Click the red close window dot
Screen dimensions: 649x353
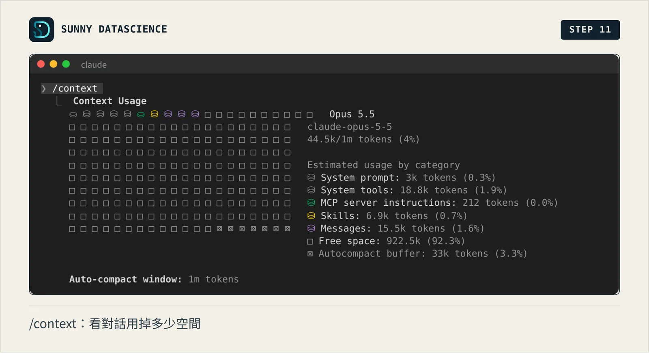point(41,64)
